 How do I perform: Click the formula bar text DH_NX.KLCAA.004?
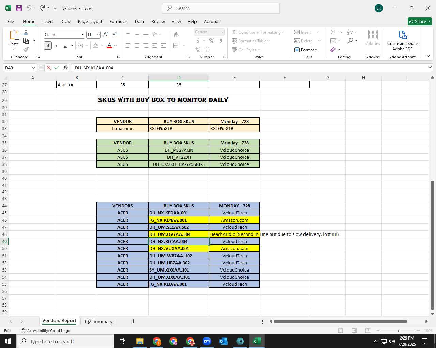point(94,68)
